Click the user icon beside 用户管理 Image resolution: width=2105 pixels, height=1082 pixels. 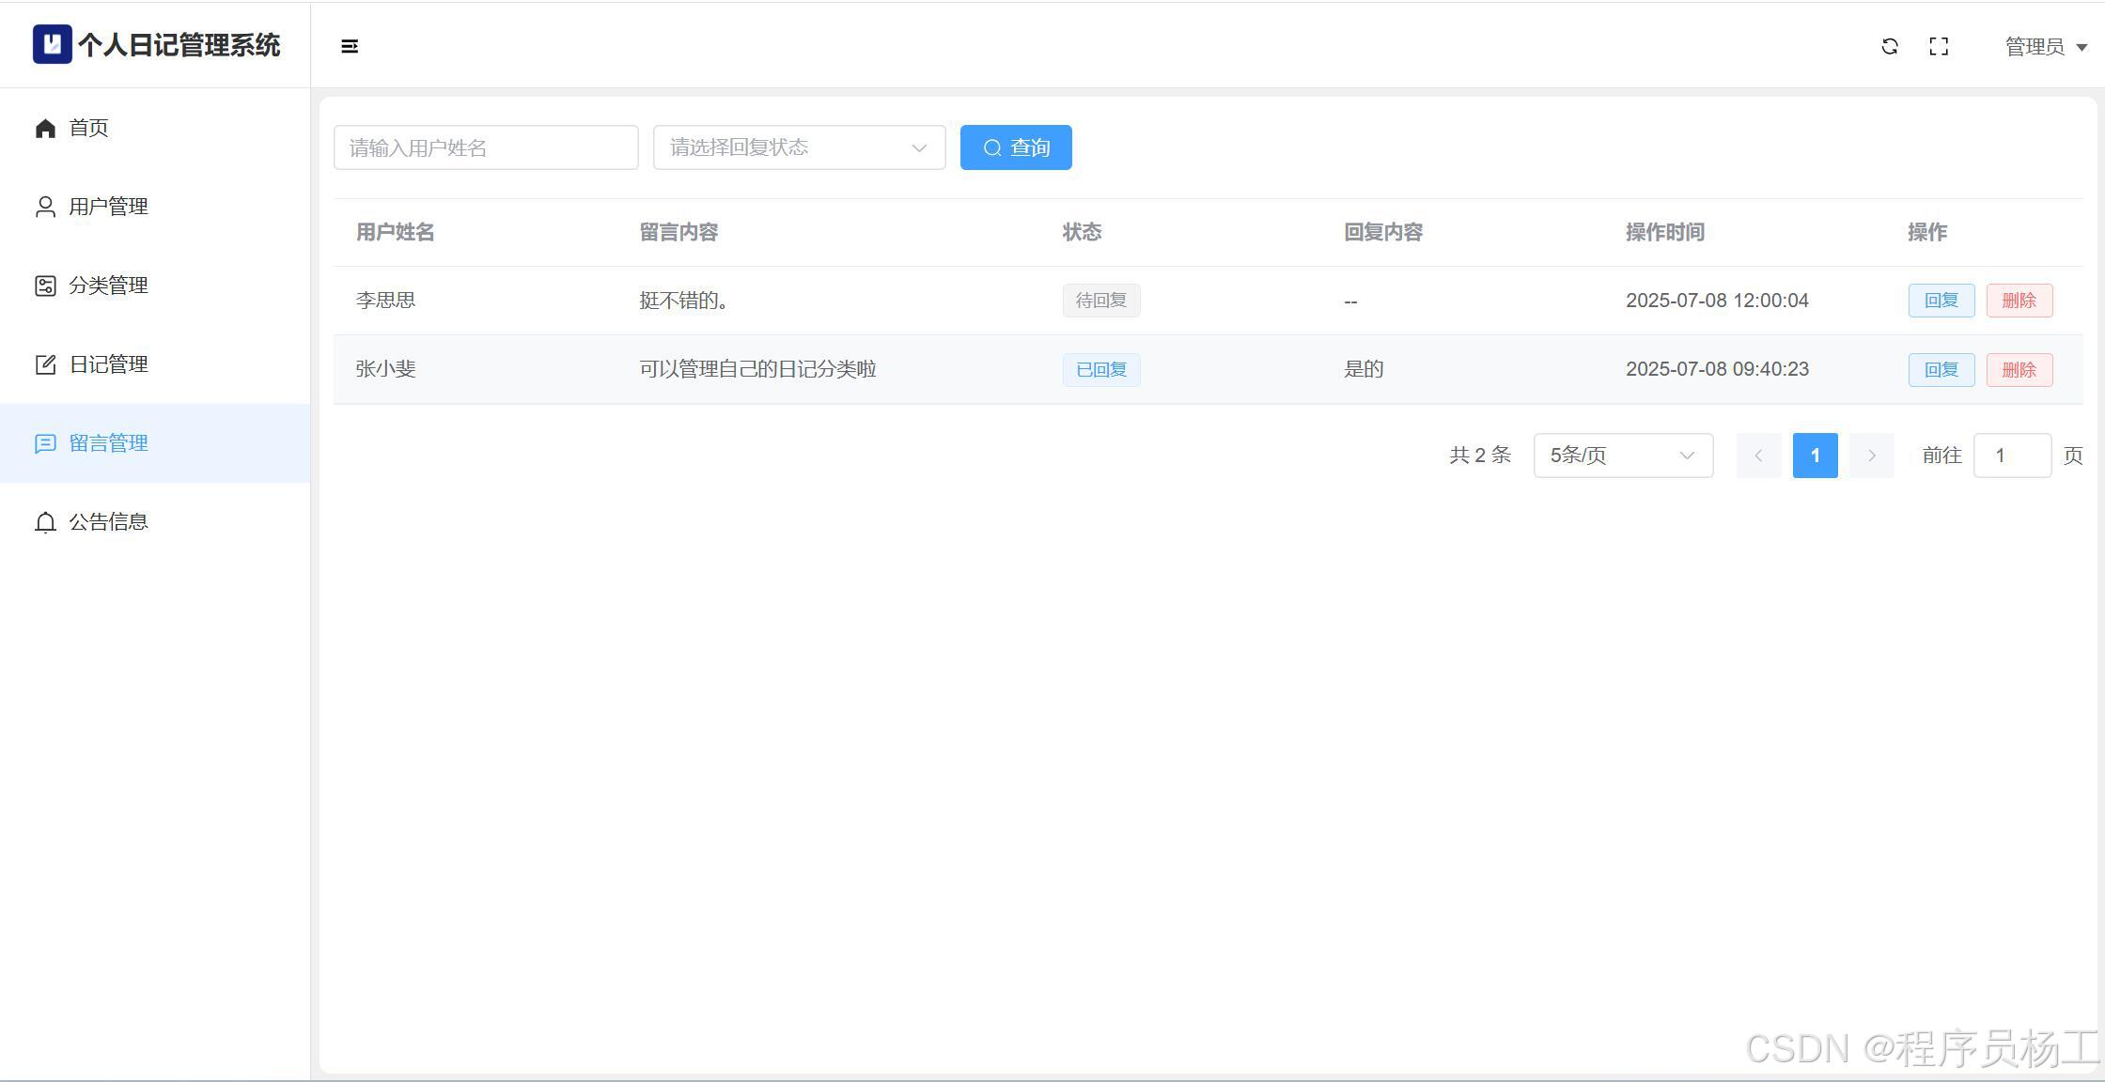(45, 207)
